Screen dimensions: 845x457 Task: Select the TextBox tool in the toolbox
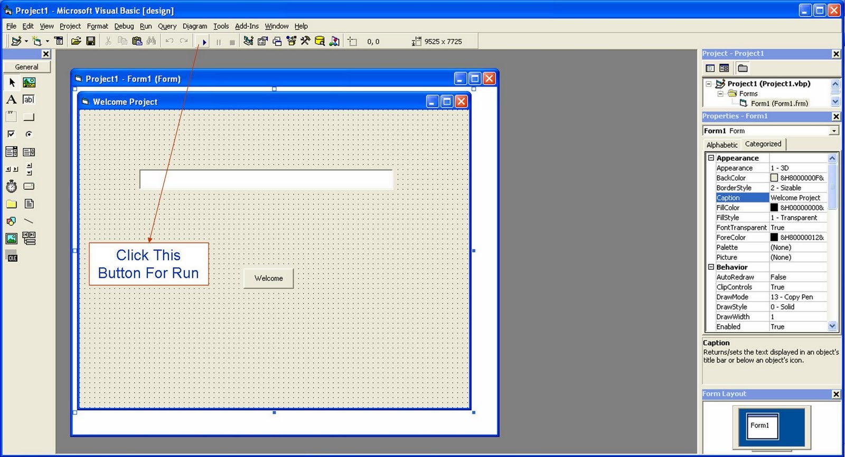29,100
